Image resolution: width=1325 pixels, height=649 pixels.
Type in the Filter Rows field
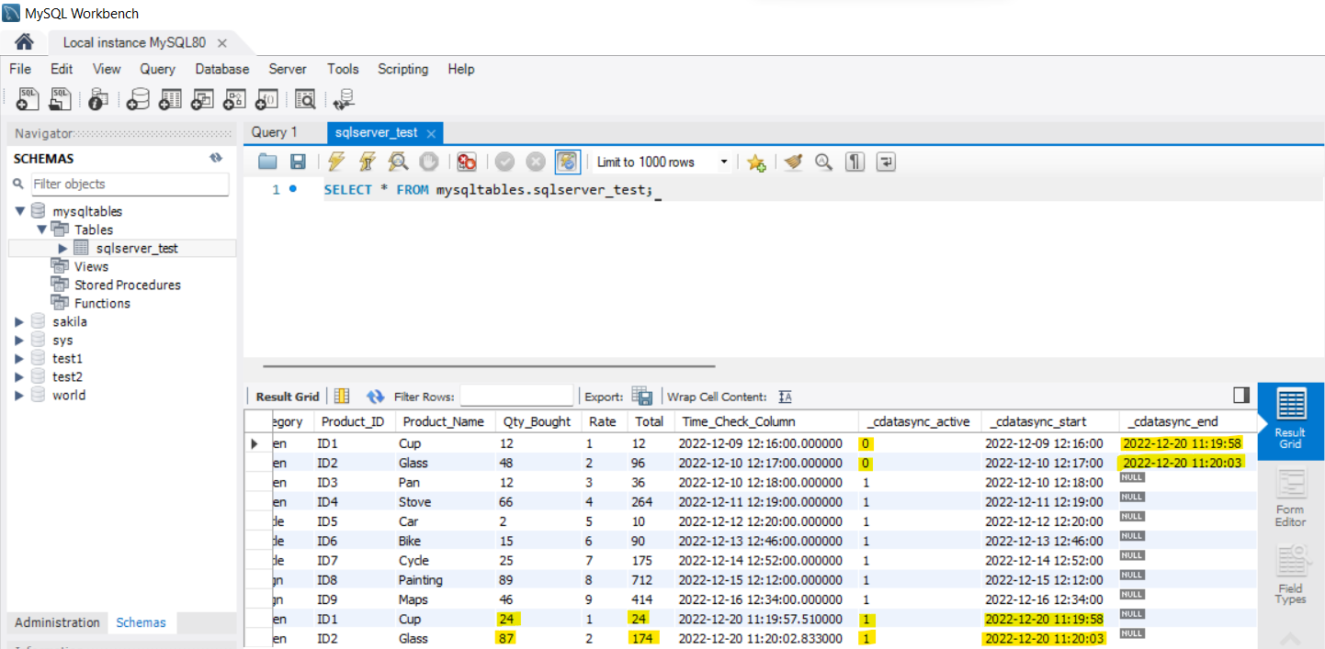point(516,395)
